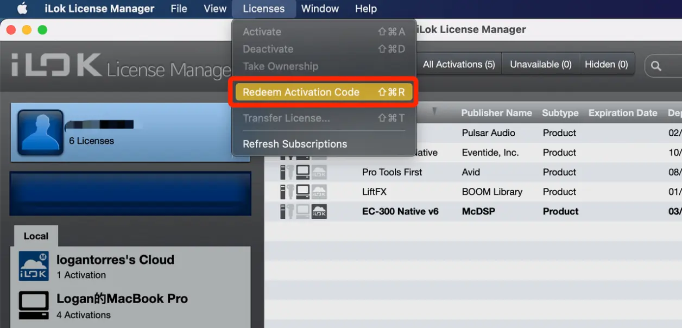Click the Product subtype in the Avid row
The image size is (682, 328).
(559, 172)
